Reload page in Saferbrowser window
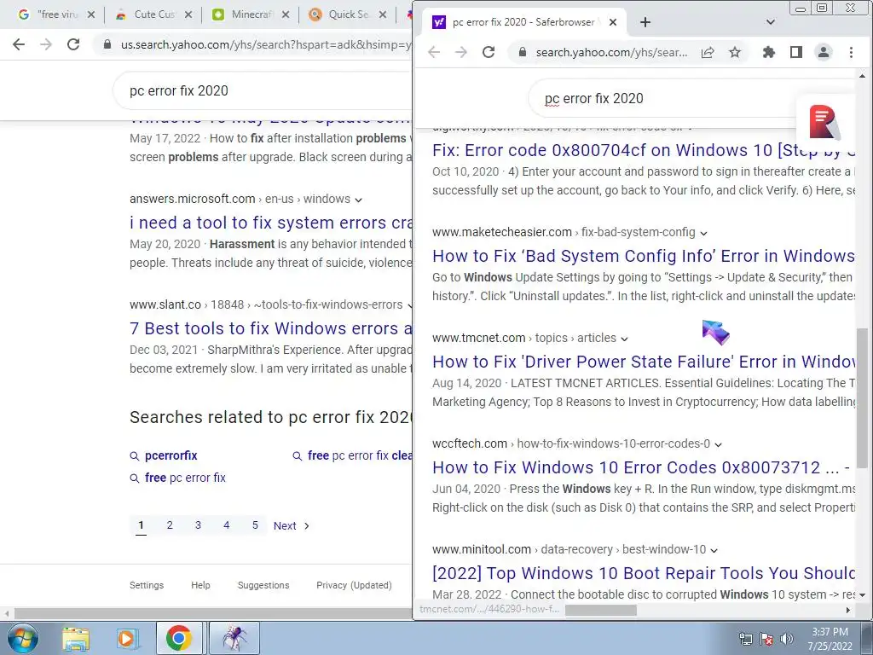 489,52
